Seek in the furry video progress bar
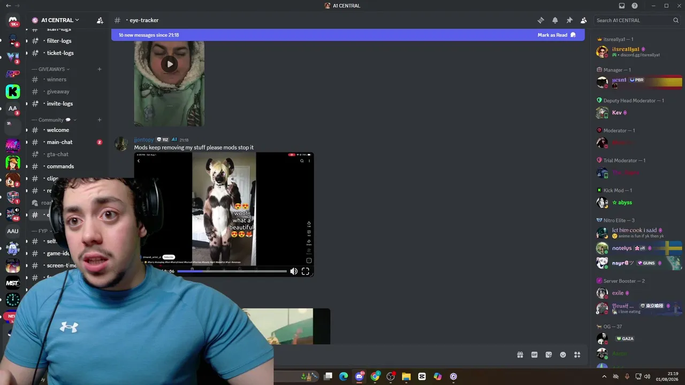 232,271
